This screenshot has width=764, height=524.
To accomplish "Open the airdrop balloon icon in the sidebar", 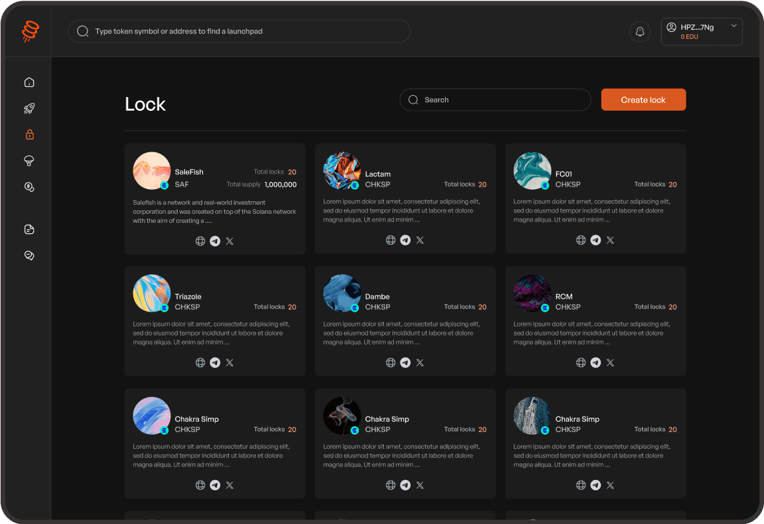I will (29, 161).
